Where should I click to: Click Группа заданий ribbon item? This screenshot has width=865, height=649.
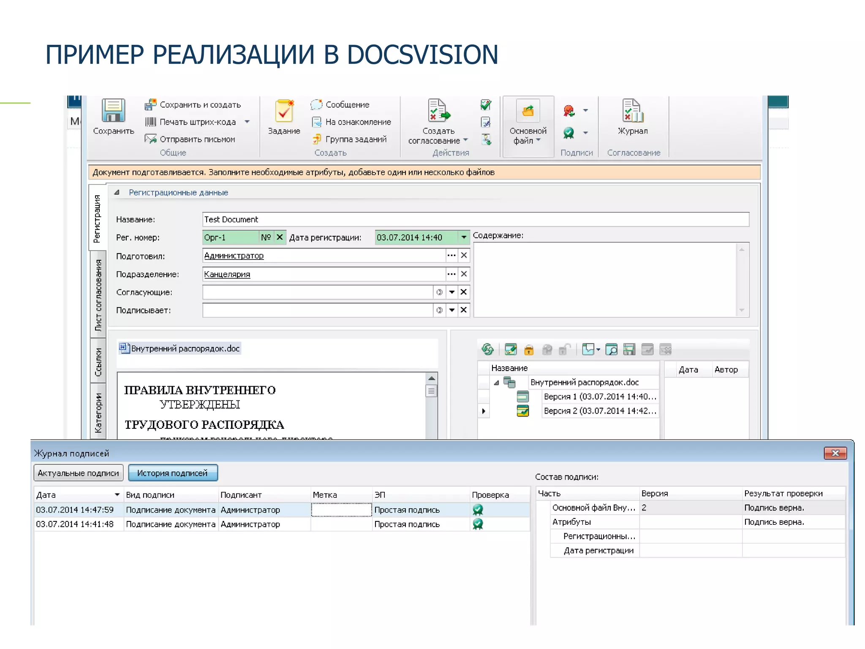(x=349, y=139)
